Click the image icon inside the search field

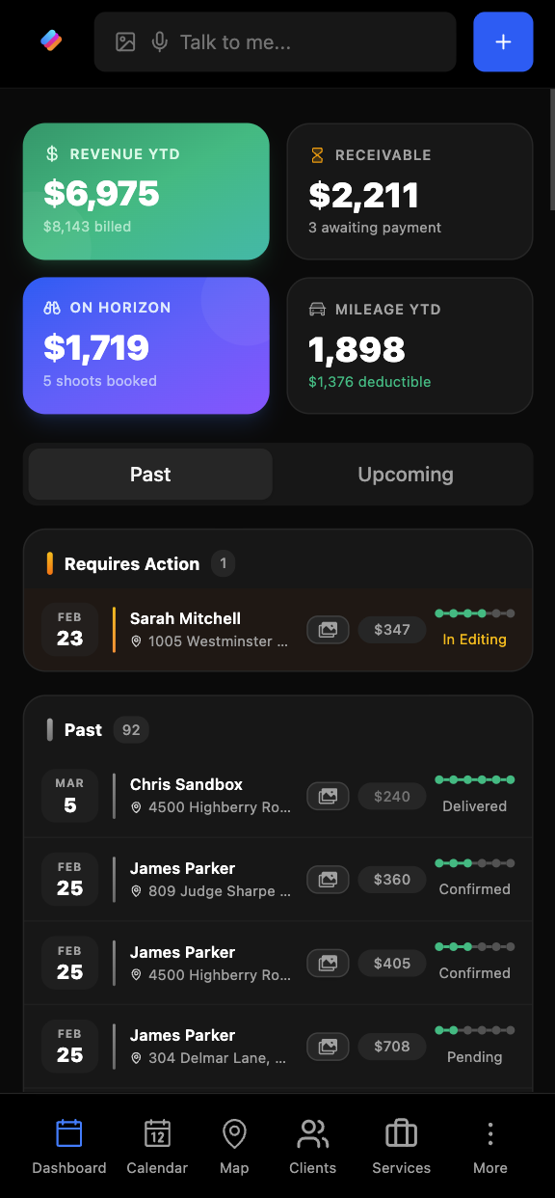125,41
